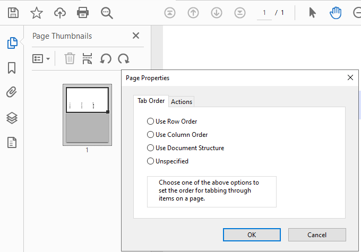This screenshot has height=252, width=361.
Task: Open the Bookmarks panel icon
Action: [x=12, y=68]
